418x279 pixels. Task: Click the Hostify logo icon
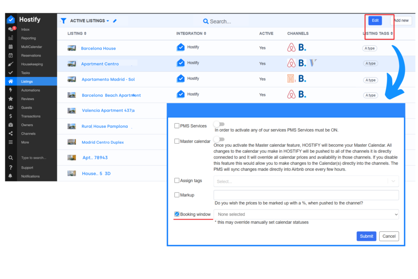[11, 20]
